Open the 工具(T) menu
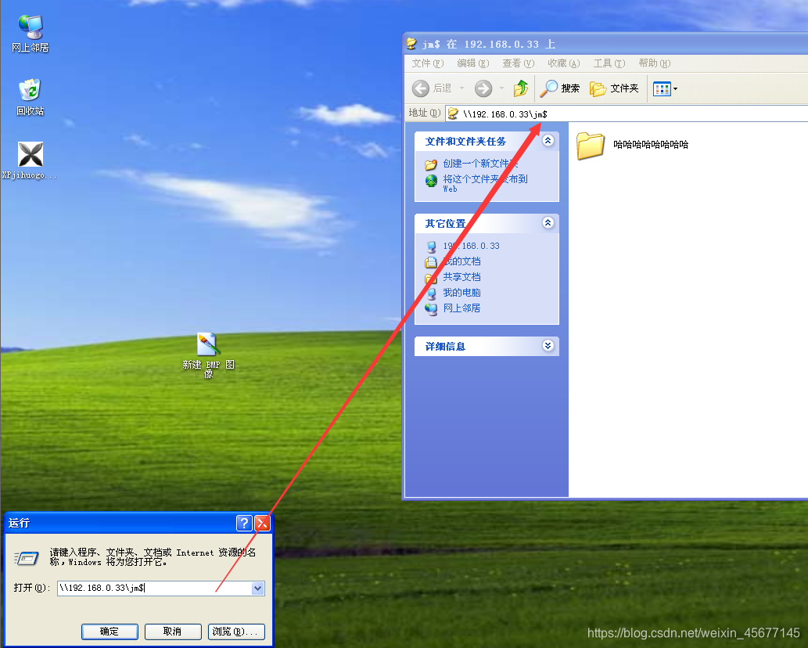The width and height of the screenshot is (808, 648). pos(609,63)
